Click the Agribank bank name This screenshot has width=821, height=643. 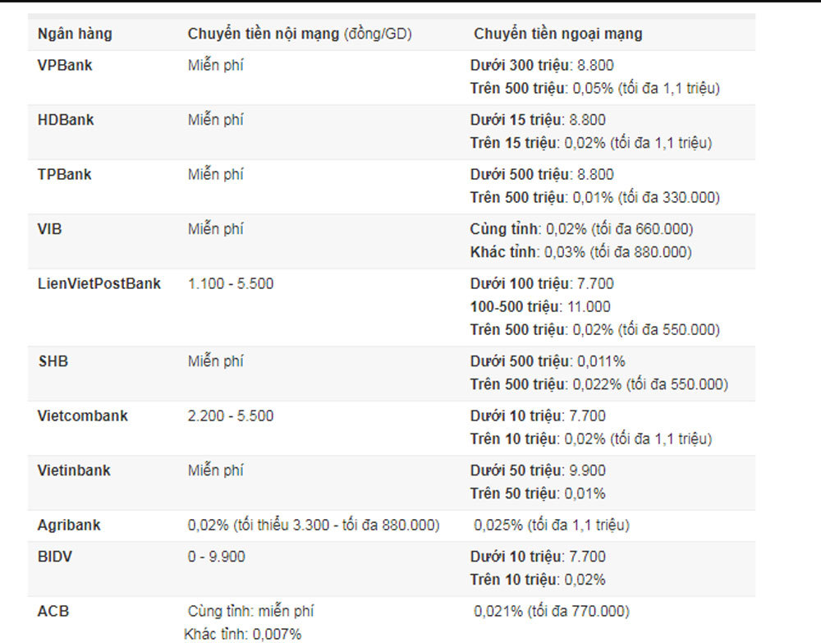(69, 525)
